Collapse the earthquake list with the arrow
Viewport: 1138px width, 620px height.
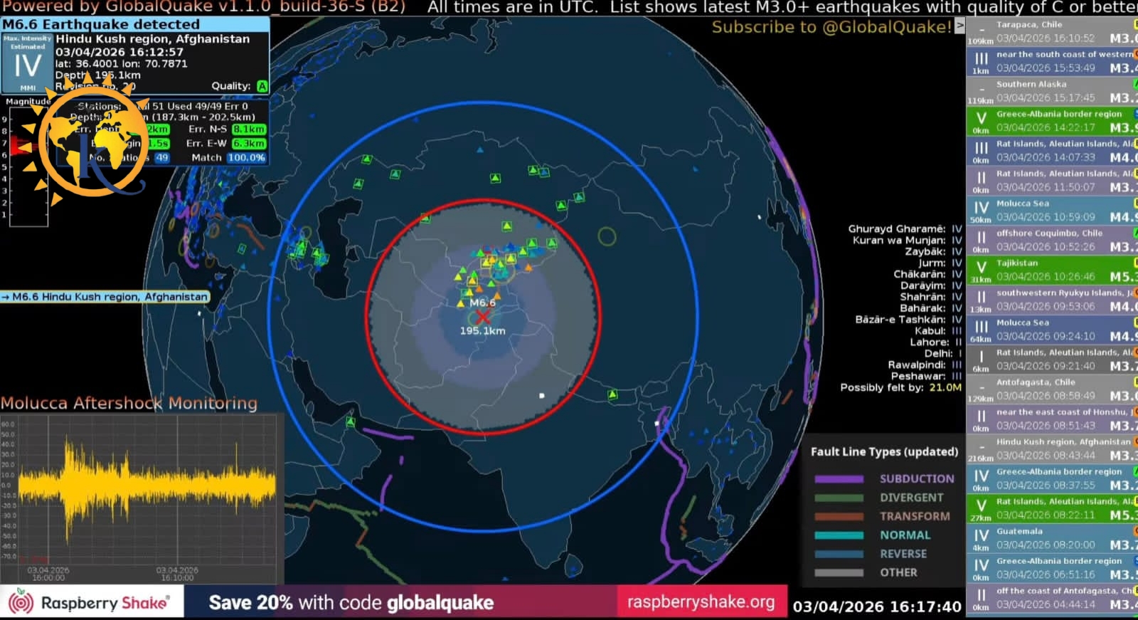point(959,26)
